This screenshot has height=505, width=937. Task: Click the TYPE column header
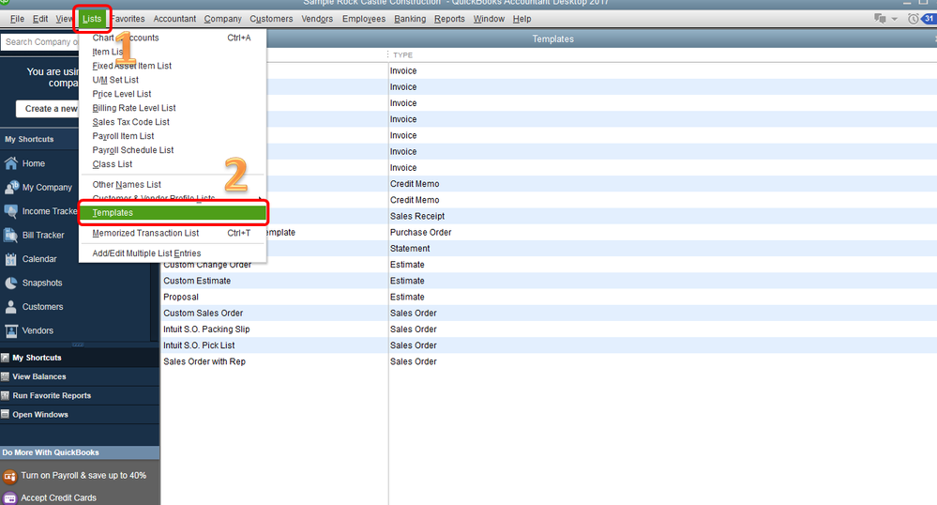tap(402, 54)
